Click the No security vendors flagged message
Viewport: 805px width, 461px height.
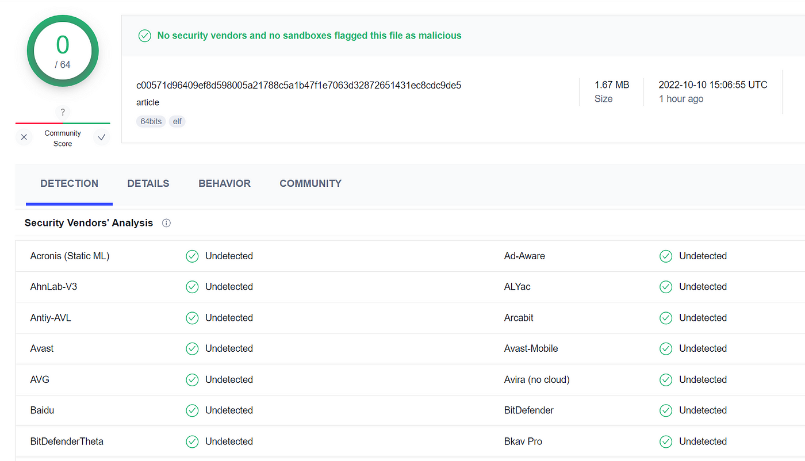point(309,36)
